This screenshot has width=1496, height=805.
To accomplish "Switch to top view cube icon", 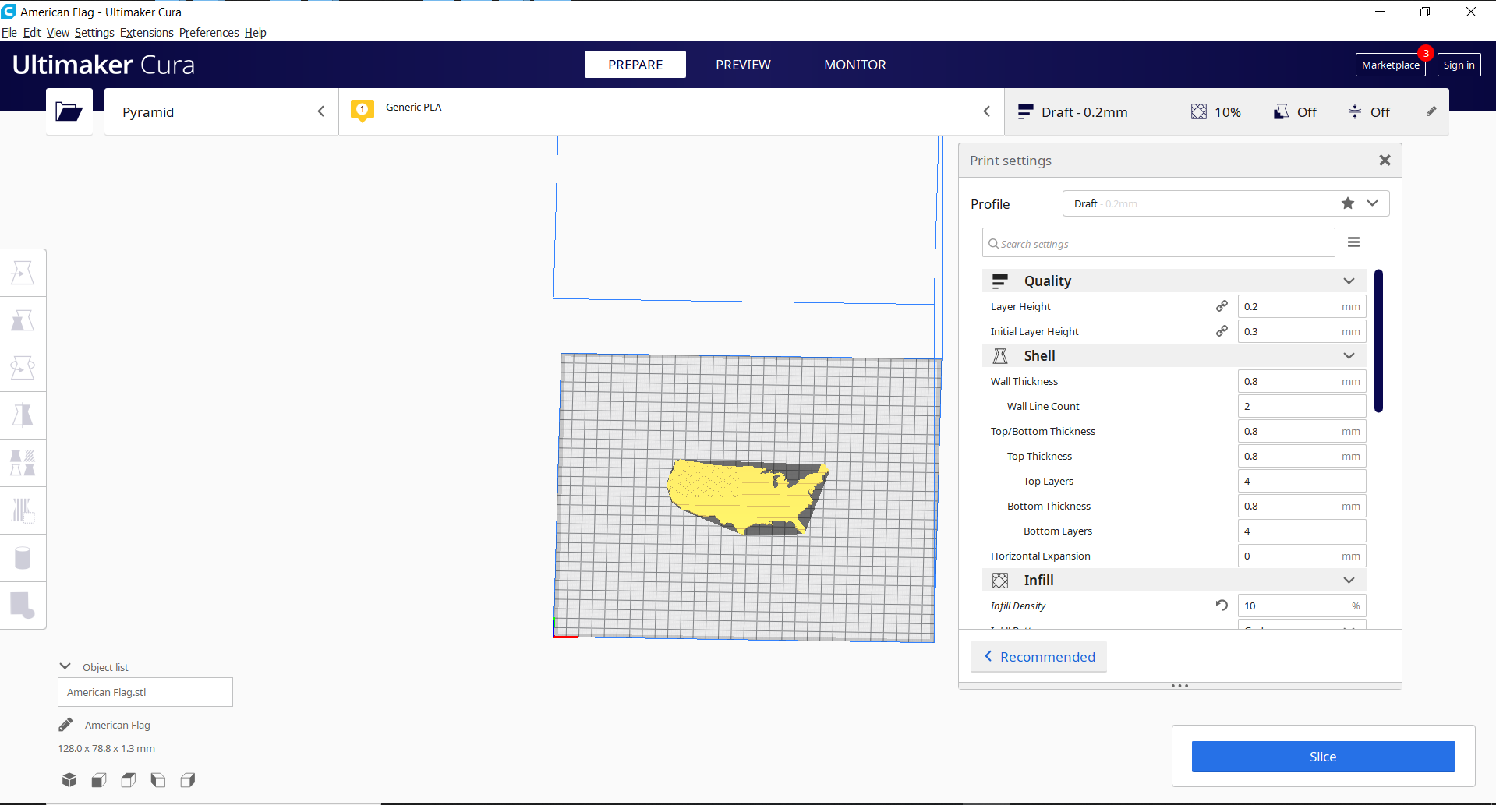I will 129,779.
